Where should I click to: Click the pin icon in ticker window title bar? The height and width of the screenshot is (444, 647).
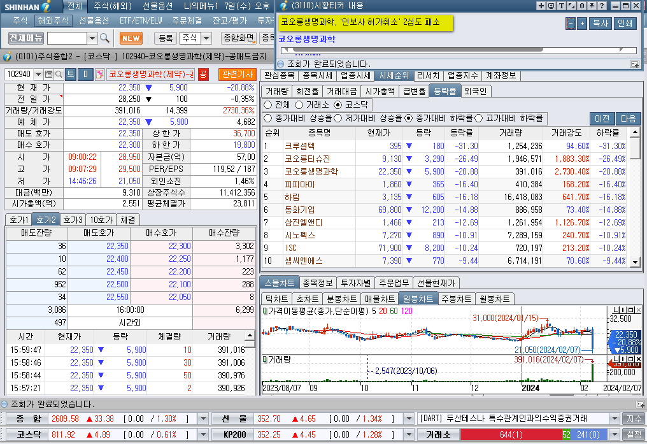coord(592,6)
